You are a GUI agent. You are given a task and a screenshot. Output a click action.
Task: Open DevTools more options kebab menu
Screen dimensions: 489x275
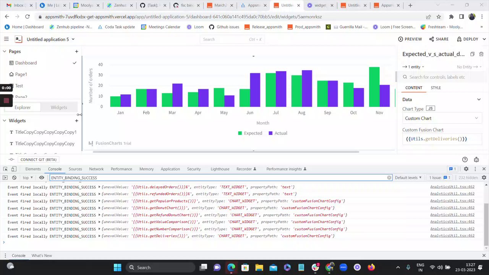pos(475,169)
